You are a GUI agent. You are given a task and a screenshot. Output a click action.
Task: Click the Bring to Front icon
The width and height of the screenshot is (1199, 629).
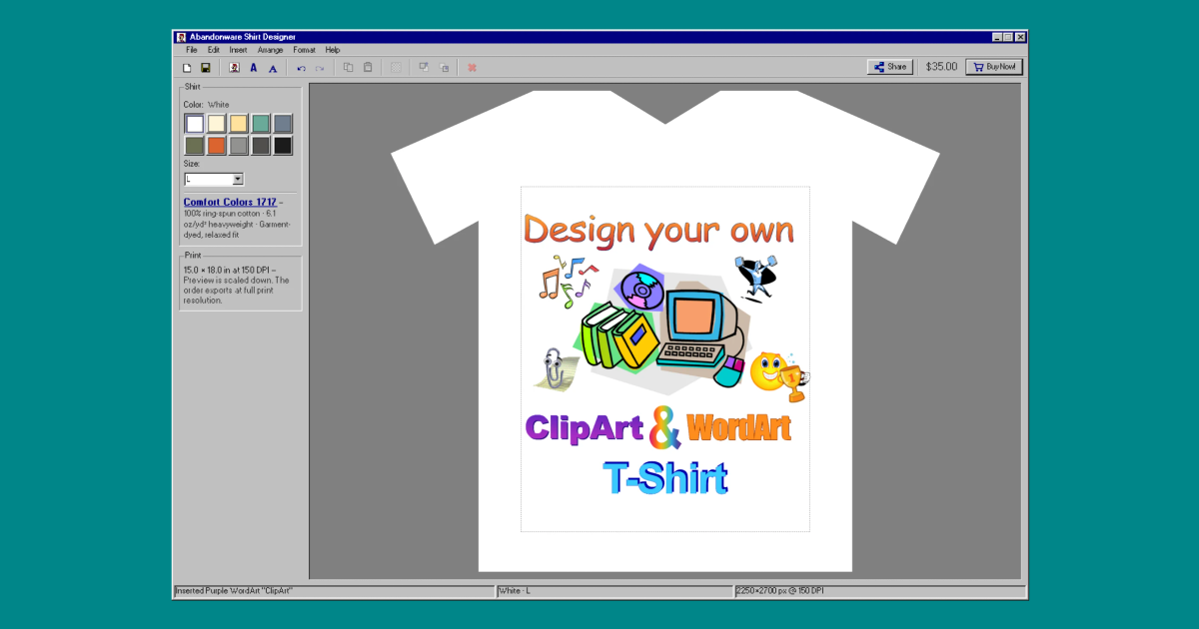click(x=424, y=68)
